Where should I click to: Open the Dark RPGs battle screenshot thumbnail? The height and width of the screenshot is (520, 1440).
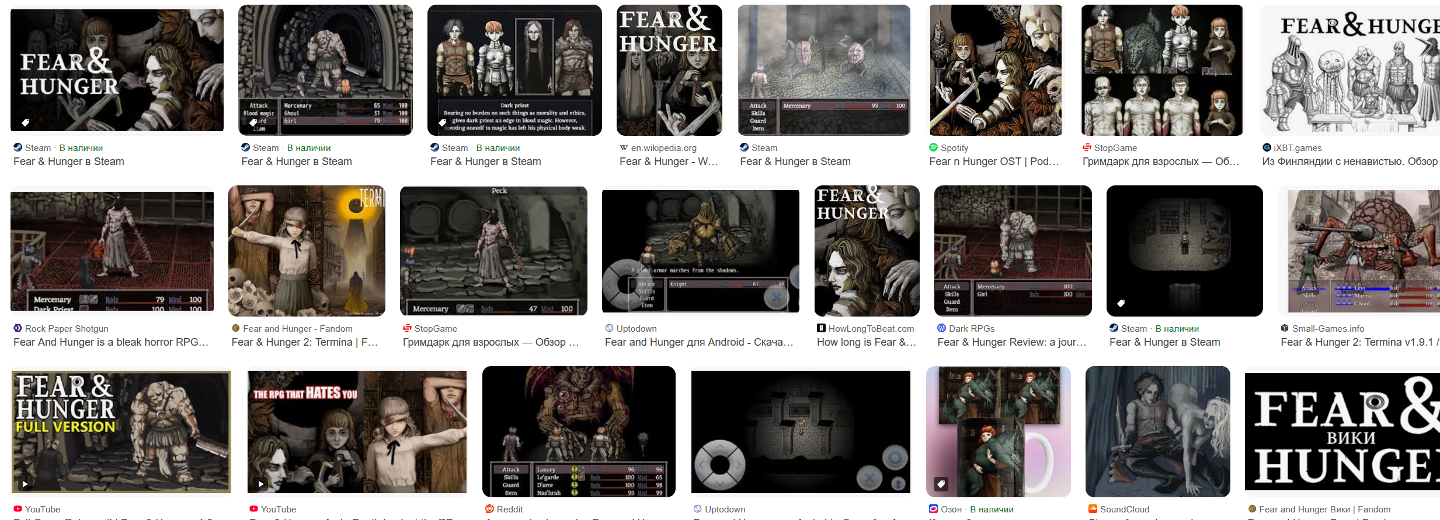tap(1013, 251)
